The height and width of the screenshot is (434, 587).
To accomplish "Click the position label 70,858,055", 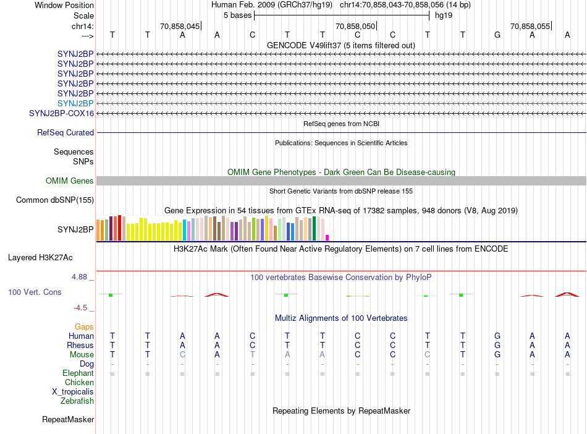I will pyautogui.click(x=530, y=26).
